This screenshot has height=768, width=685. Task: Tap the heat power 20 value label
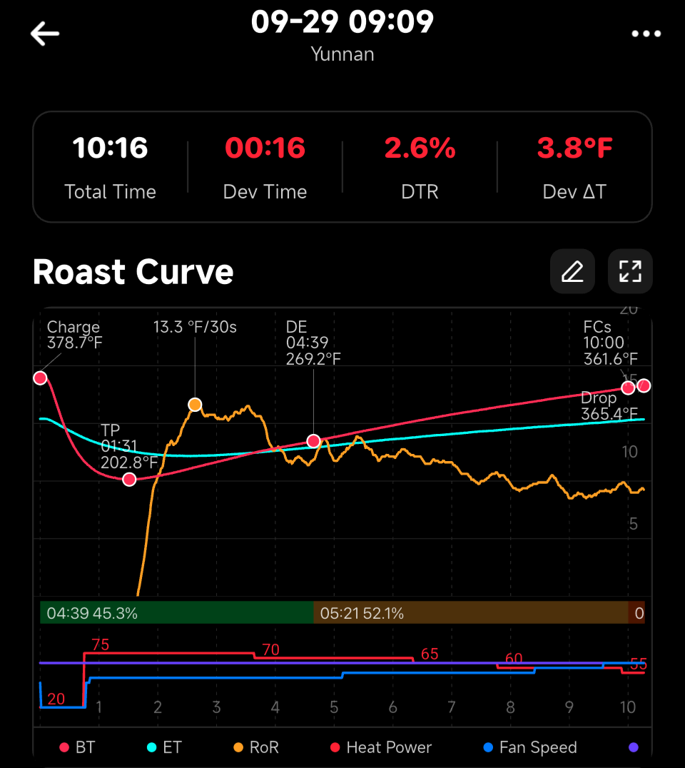click(x=56, y=699)
